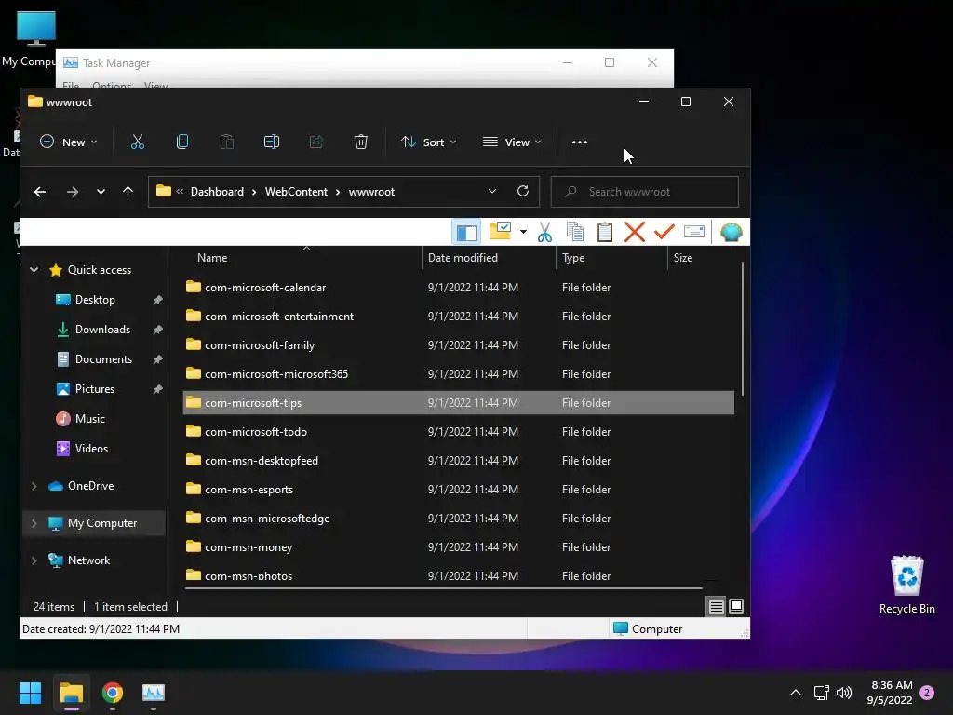Screen dimensions: 953x715
Task: Click the Copy icon in the top toolbar
Action: (182, 142)
